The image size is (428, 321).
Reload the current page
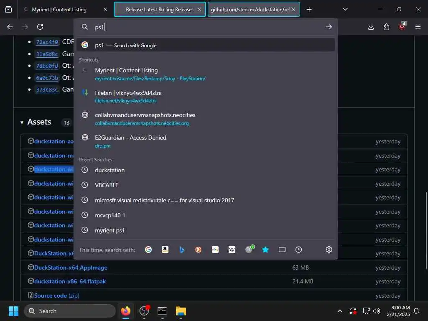[x=40, y=27]
